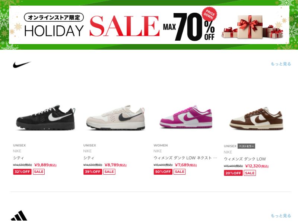Open もっと見る link in Adidas section
298x224 pixels.
(x=281, y=216)
